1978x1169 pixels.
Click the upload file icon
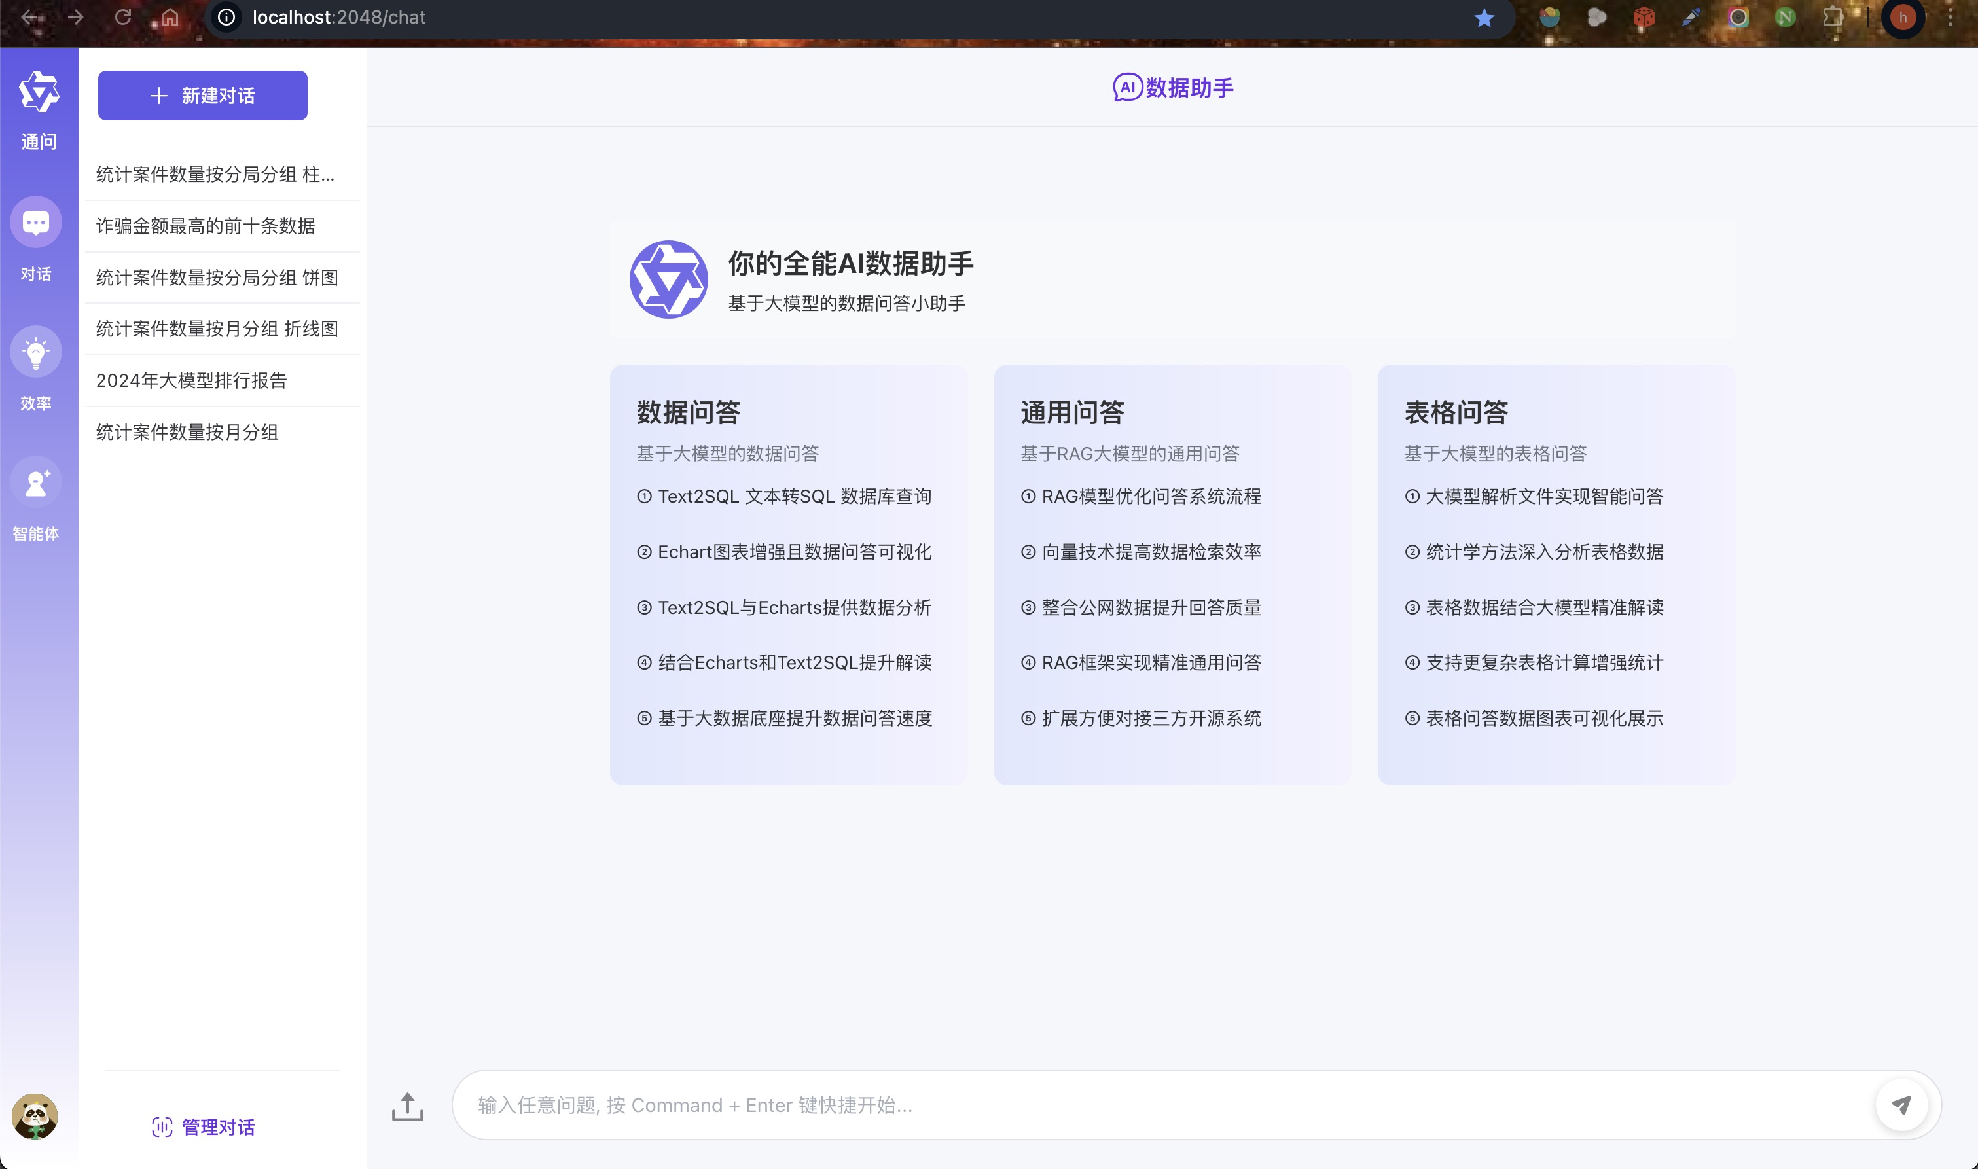[x=407, y=1106]
